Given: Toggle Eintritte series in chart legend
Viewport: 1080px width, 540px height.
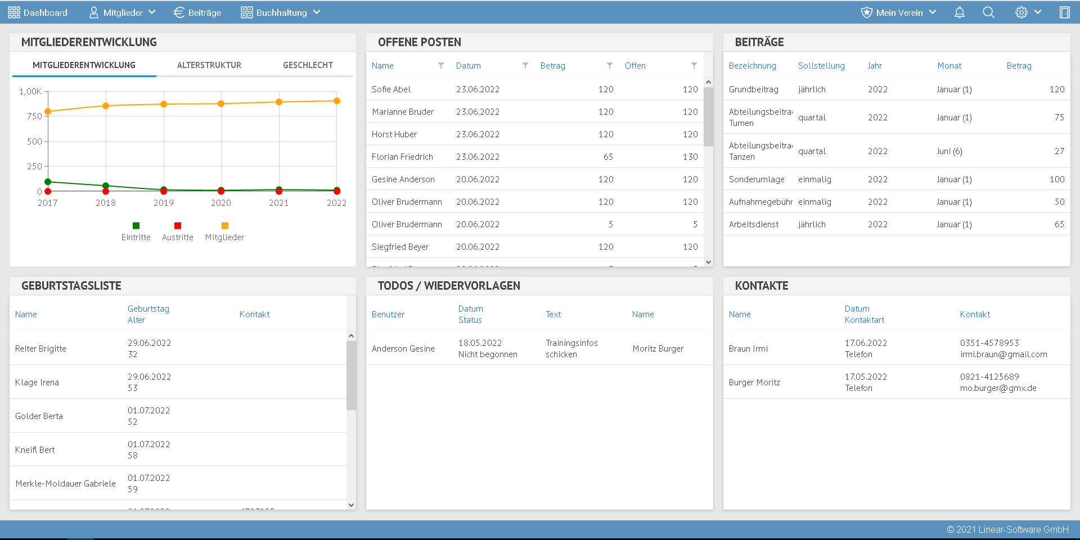Looking at the screenshot, I should tap(136, 232).
